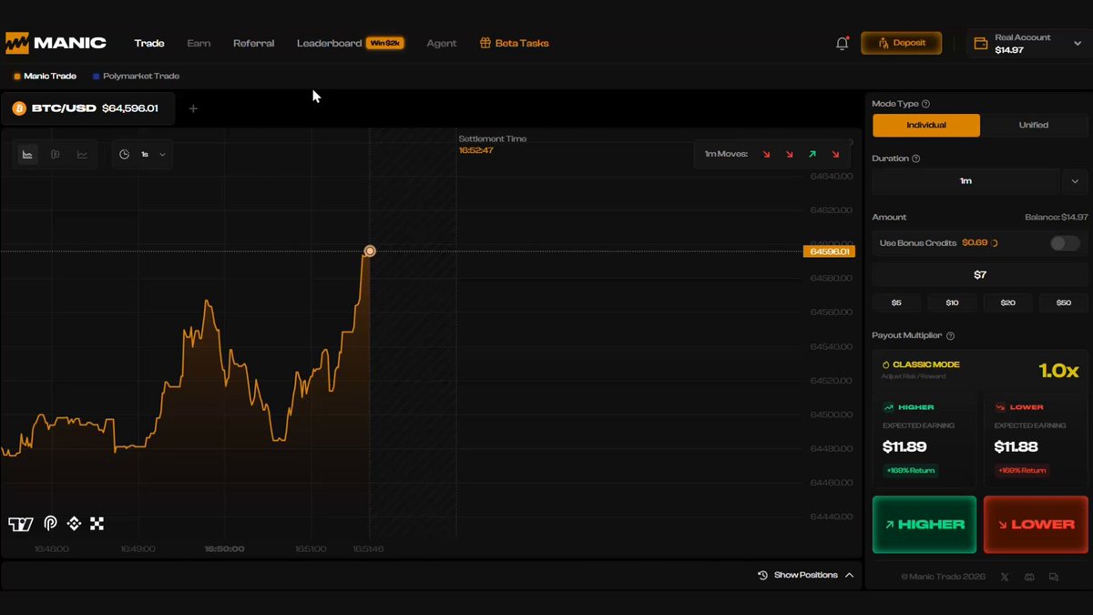Click the TradingView logo icon
Screen dimensions: 1093x615
tap(20, 524)
